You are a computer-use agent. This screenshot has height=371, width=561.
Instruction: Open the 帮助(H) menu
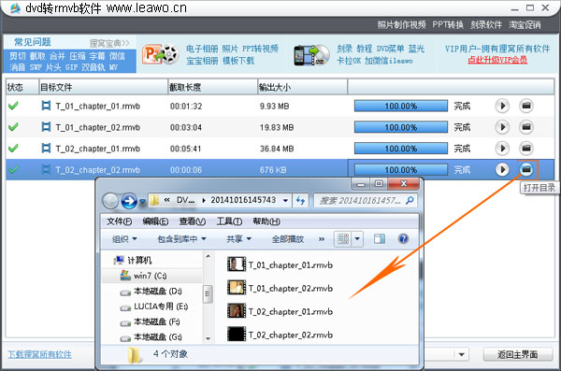tap(266, 221)
